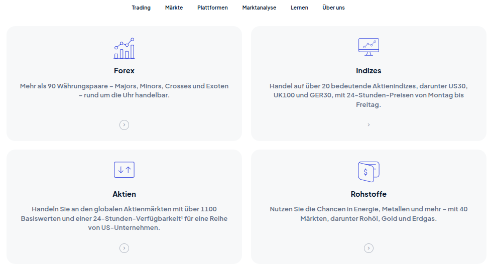Screen dimensions: 493x264
Task: Open the Trading menu
Action: [141, 8]
